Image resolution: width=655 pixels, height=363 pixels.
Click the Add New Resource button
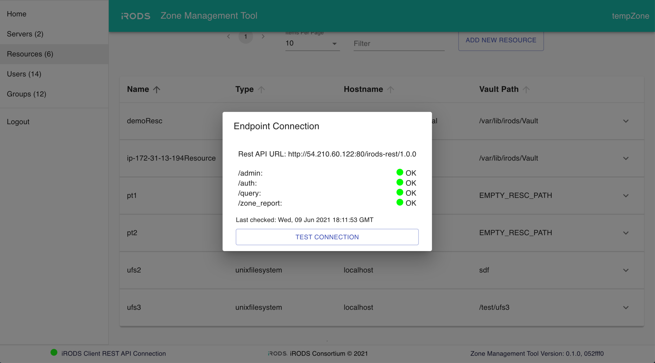point(501,40)
